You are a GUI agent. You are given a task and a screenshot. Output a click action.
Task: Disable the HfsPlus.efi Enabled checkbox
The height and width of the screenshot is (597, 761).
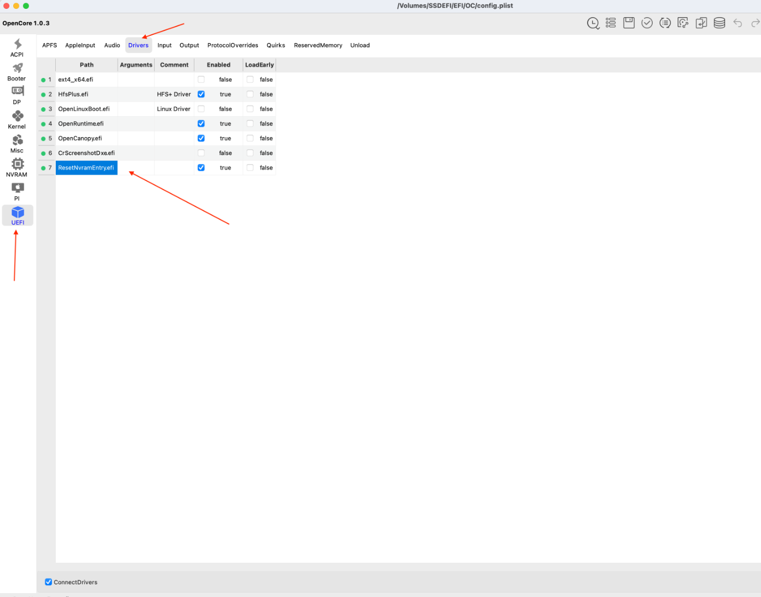click(201, 94)
